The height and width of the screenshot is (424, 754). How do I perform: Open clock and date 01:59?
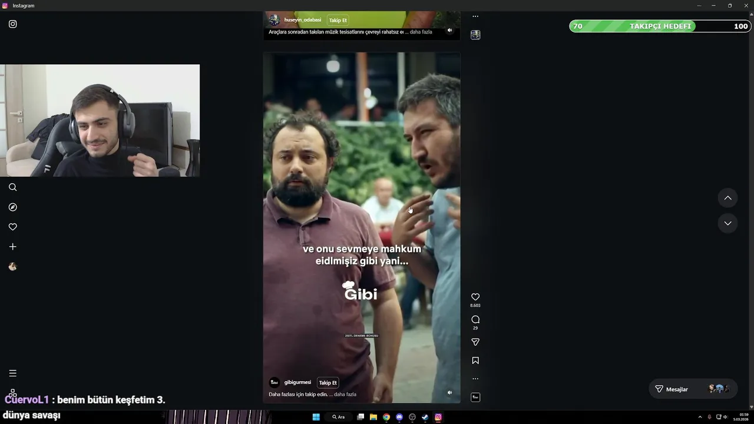click(740, 417)
